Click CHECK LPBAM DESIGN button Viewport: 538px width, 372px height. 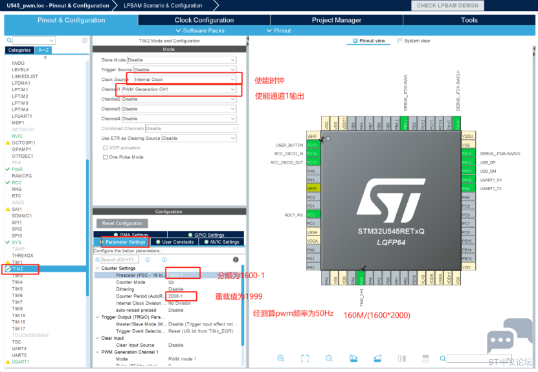(x=447, y=5)
